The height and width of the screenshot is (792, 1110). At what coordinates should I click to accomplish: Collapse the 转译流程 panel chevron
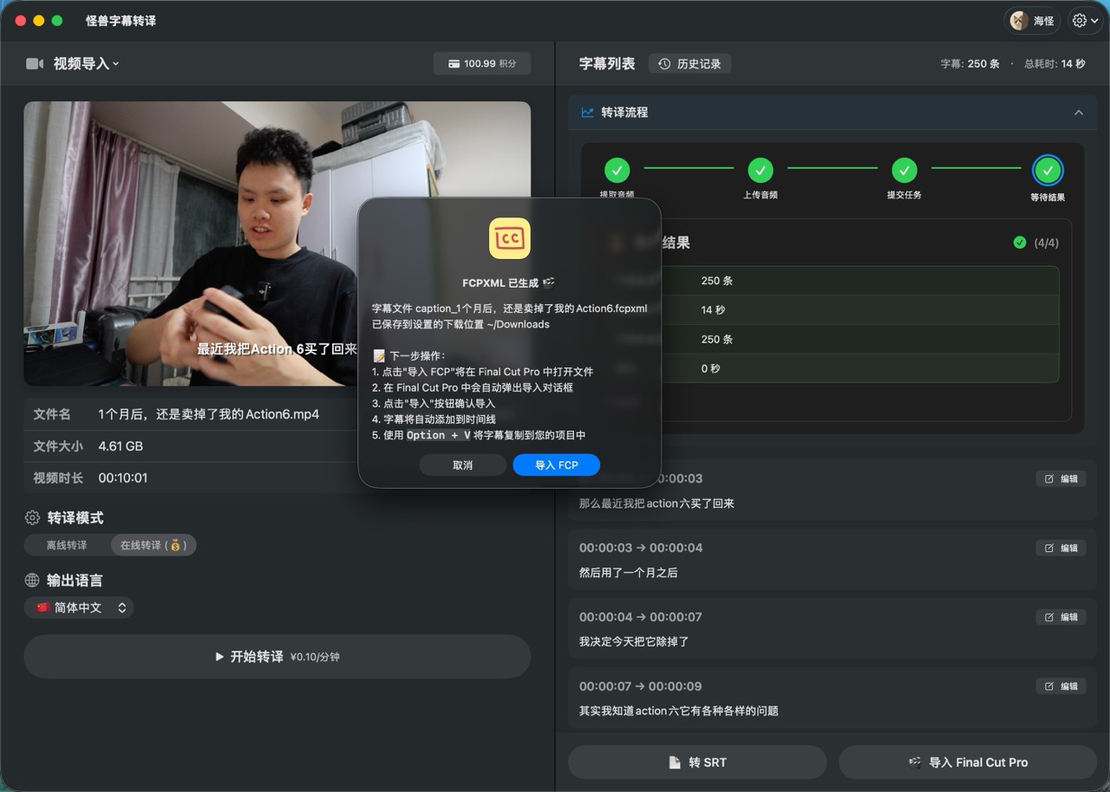pos(1079,113)
